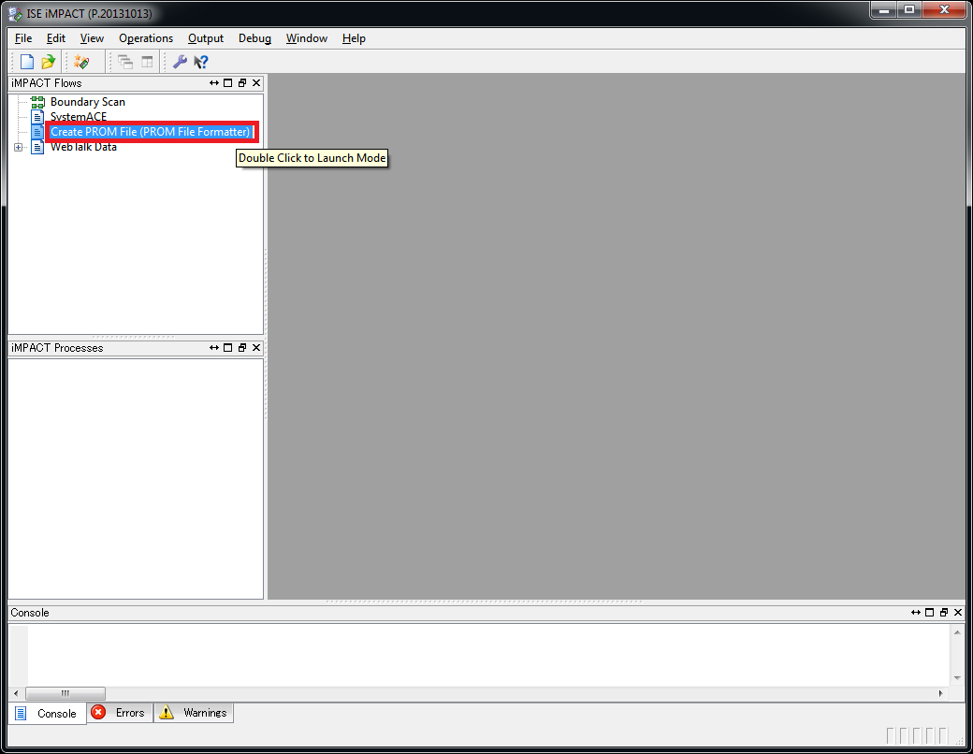973x754 pixels.
Task: Create a new project with the toolbar icon
Action: 27,62
